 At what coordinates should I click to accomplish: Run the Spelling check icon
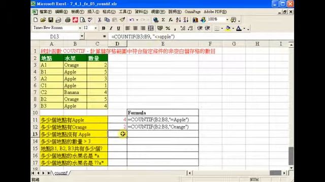coord(90,20)
